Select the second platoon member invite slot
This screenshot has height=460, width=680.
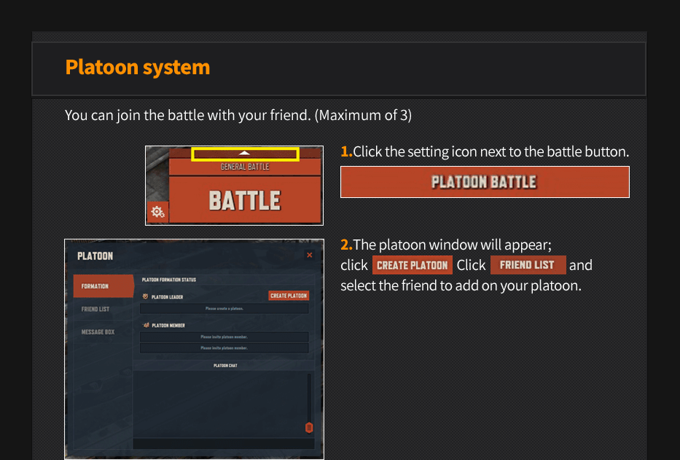(x=224, y=348)
